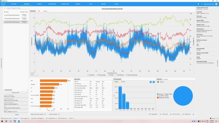This screenshot has height=123, width=219.
Task: Collapse the Record Info panel
Action: 27,93
